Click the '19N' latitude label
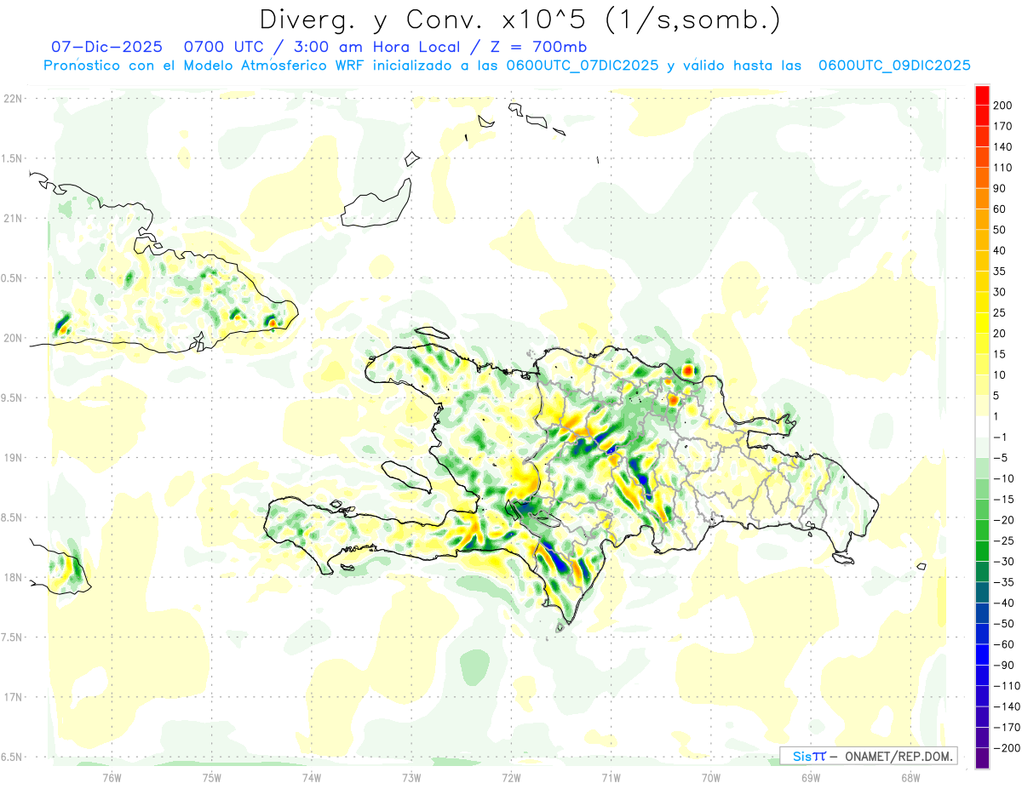The height and width of the screenshot is (789, 1022). click(x=12, y=458)
